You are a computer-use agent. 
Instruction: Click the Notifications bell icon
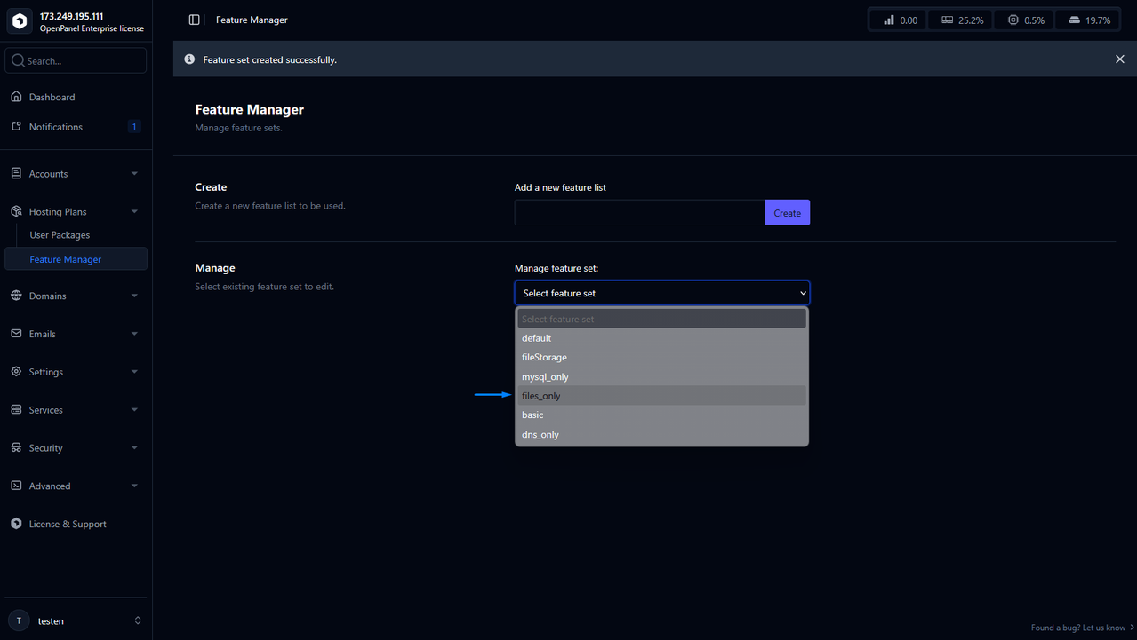(16, 127)
